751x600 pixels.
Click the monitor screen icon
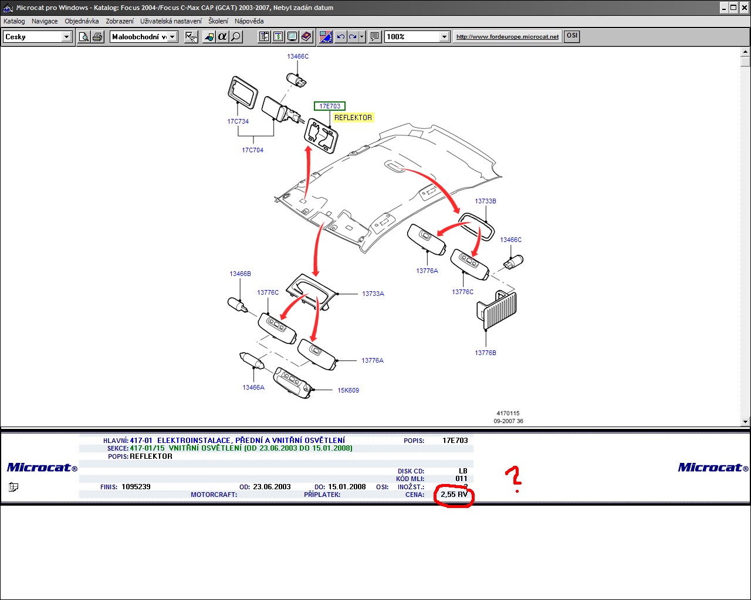(292, 37)
